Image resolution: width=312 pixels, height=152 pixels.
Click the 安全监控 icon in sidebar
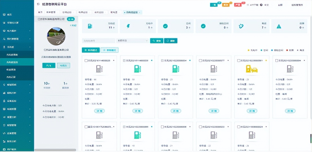(x=4, y=101)
